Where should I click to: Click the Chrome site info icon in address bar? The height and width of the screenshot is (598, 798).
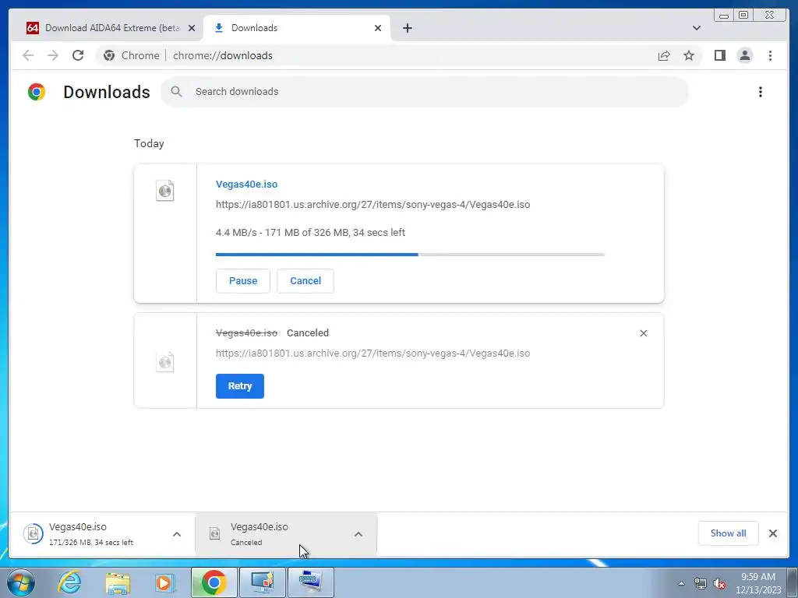click(x=109, y=55)
